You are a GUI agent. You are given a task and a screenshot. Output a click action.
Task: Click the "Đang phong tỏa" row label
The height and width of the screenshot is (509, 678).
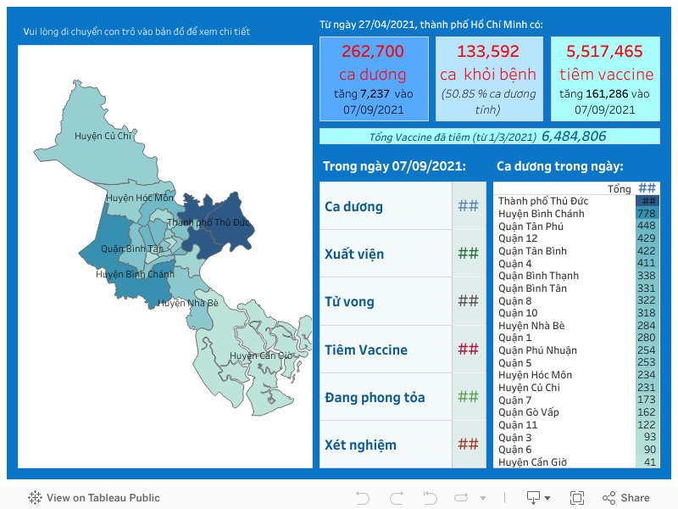(x=375, y=397)
